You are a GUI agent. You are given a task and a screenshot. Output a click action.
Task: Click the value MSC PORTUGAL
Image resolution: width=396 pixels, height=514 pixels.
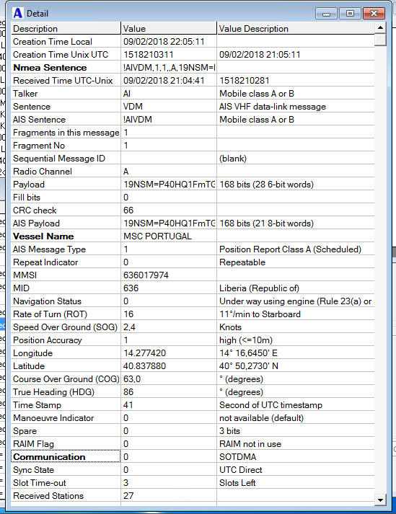point(157,236)
